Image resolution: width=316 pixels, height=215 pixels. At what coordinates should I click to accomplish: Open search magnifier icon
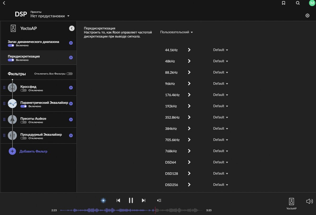tap(298, 3)
